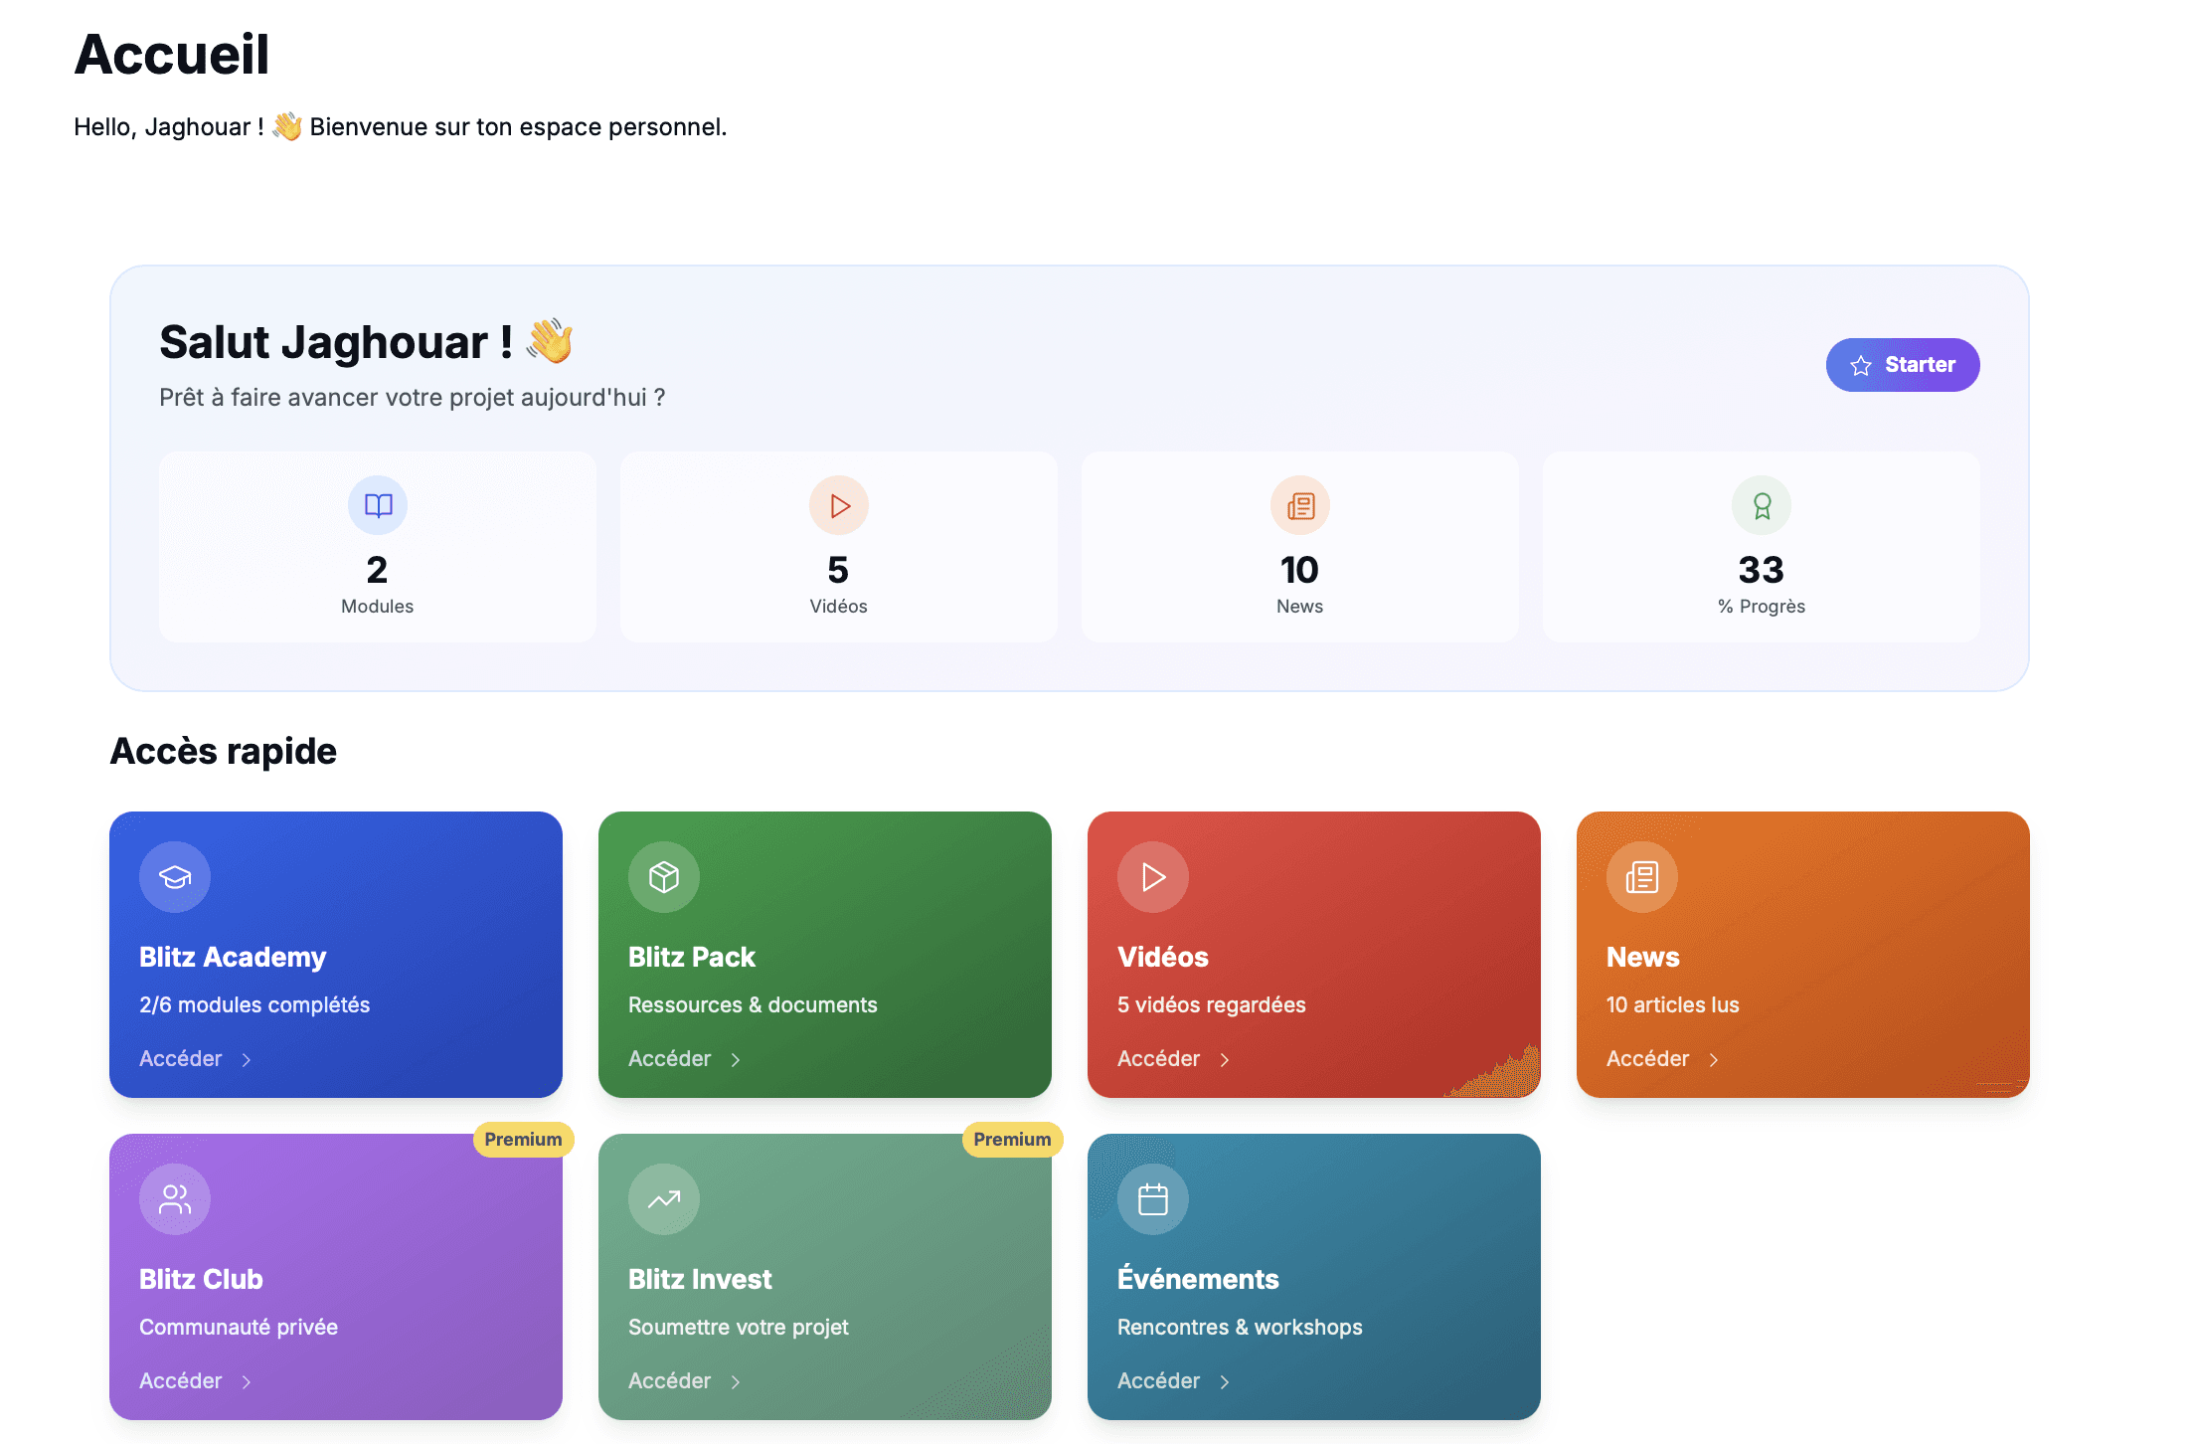Click the book icon above Modules count
Image resolution: width=2199 pixels, height=1444 pixels.
point(378,505)
